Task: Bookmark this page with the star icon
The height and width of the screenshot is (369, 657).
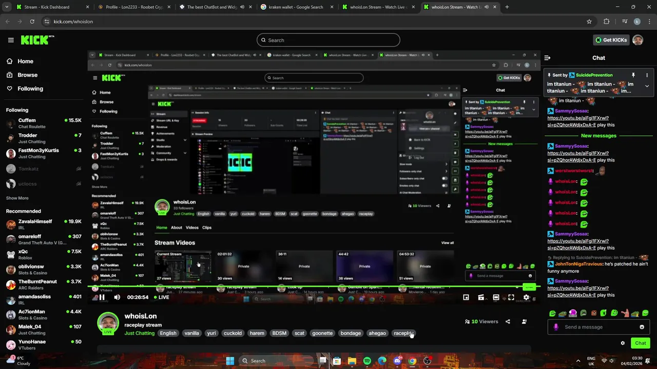Action: coord(589,22)
